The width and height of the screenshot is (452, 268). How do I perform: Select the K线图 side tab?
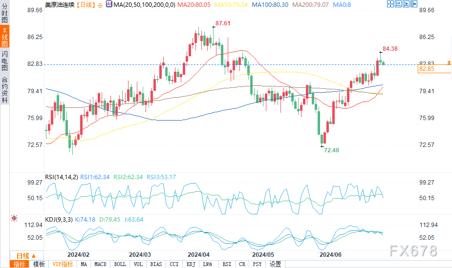[4, 37]
